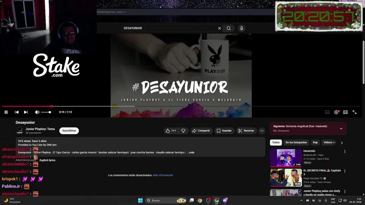Open options menu for EL SECRETO FINAL
Screen dimensions: 365x205
pyautogui.click(x=345, y=171)
